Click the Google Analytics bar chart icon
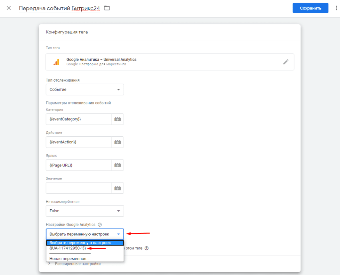The height and width of the screenshot is (275, 340). pos(56,62)
